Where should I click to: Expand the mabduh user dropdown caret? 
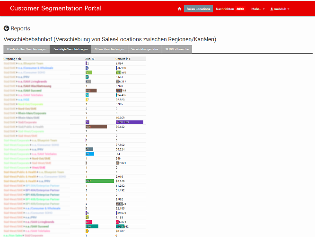pos(289,9)
